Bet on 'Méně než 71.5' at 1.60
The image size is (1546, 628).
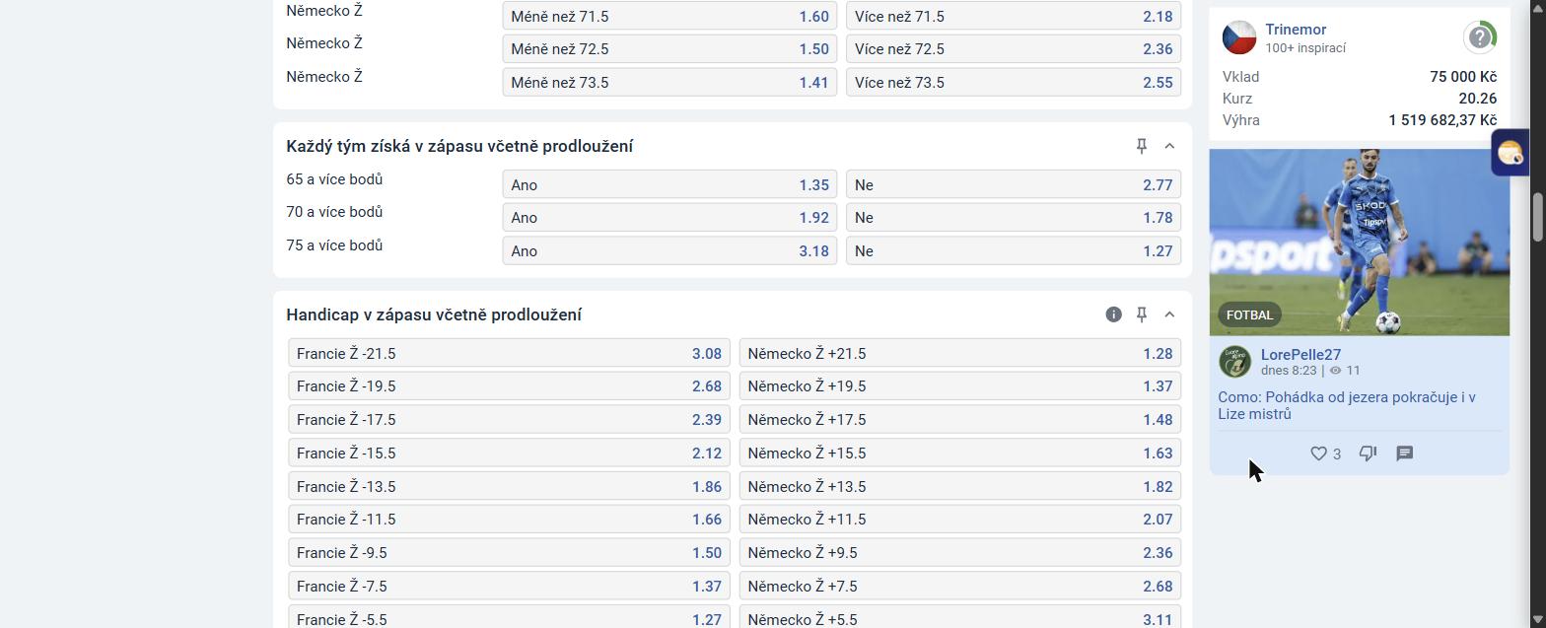point(669,16)
